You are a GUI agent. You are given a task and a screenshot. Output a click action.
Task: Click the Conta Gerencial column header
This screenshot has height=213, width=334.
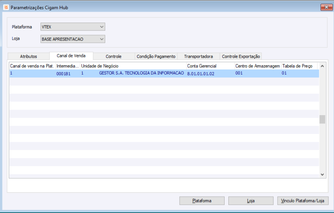(x=210, y=66)
